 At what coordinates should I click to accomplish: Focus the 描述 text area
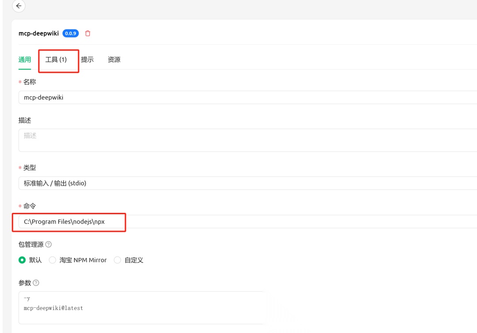point(248,140)
